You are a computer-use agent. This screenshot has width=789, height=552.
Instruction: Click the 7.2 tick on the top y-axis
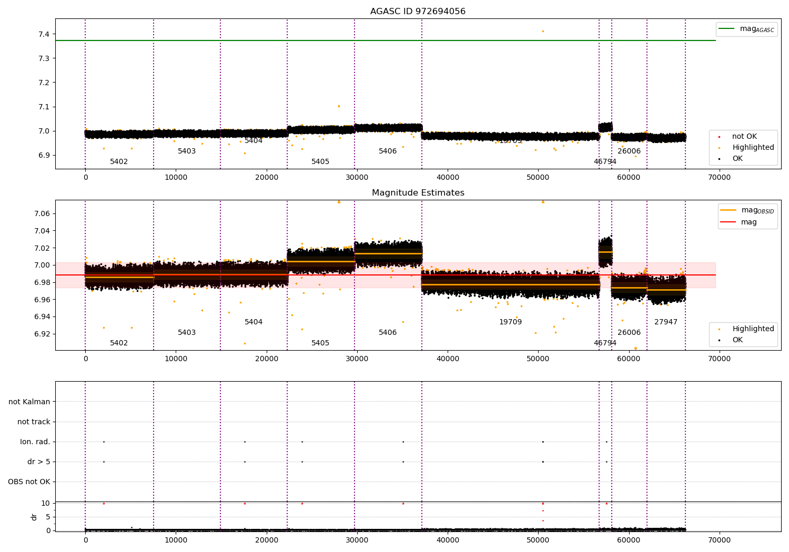(x=44, y=83)
